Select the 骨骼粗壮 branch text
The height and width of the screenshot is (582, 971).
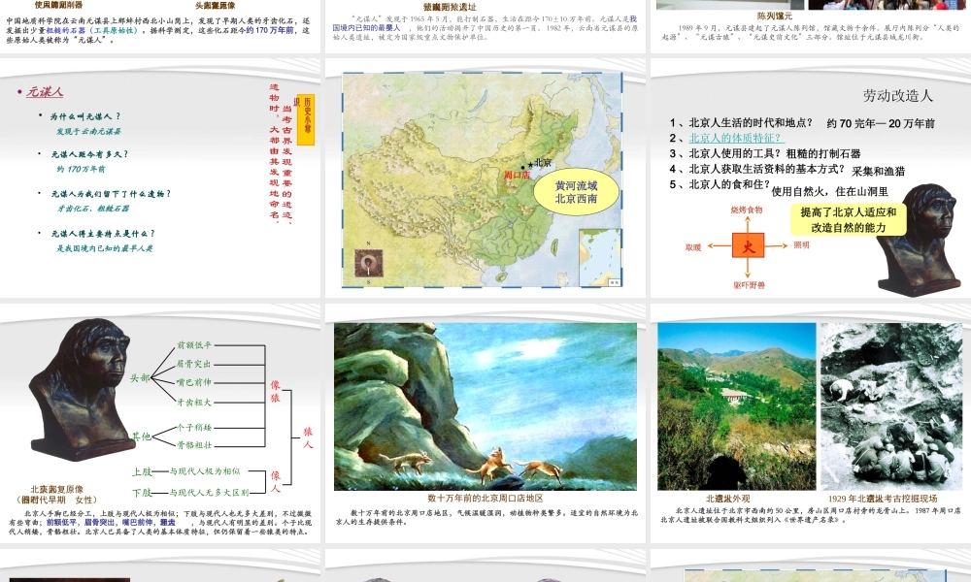[x=194, y=444]
